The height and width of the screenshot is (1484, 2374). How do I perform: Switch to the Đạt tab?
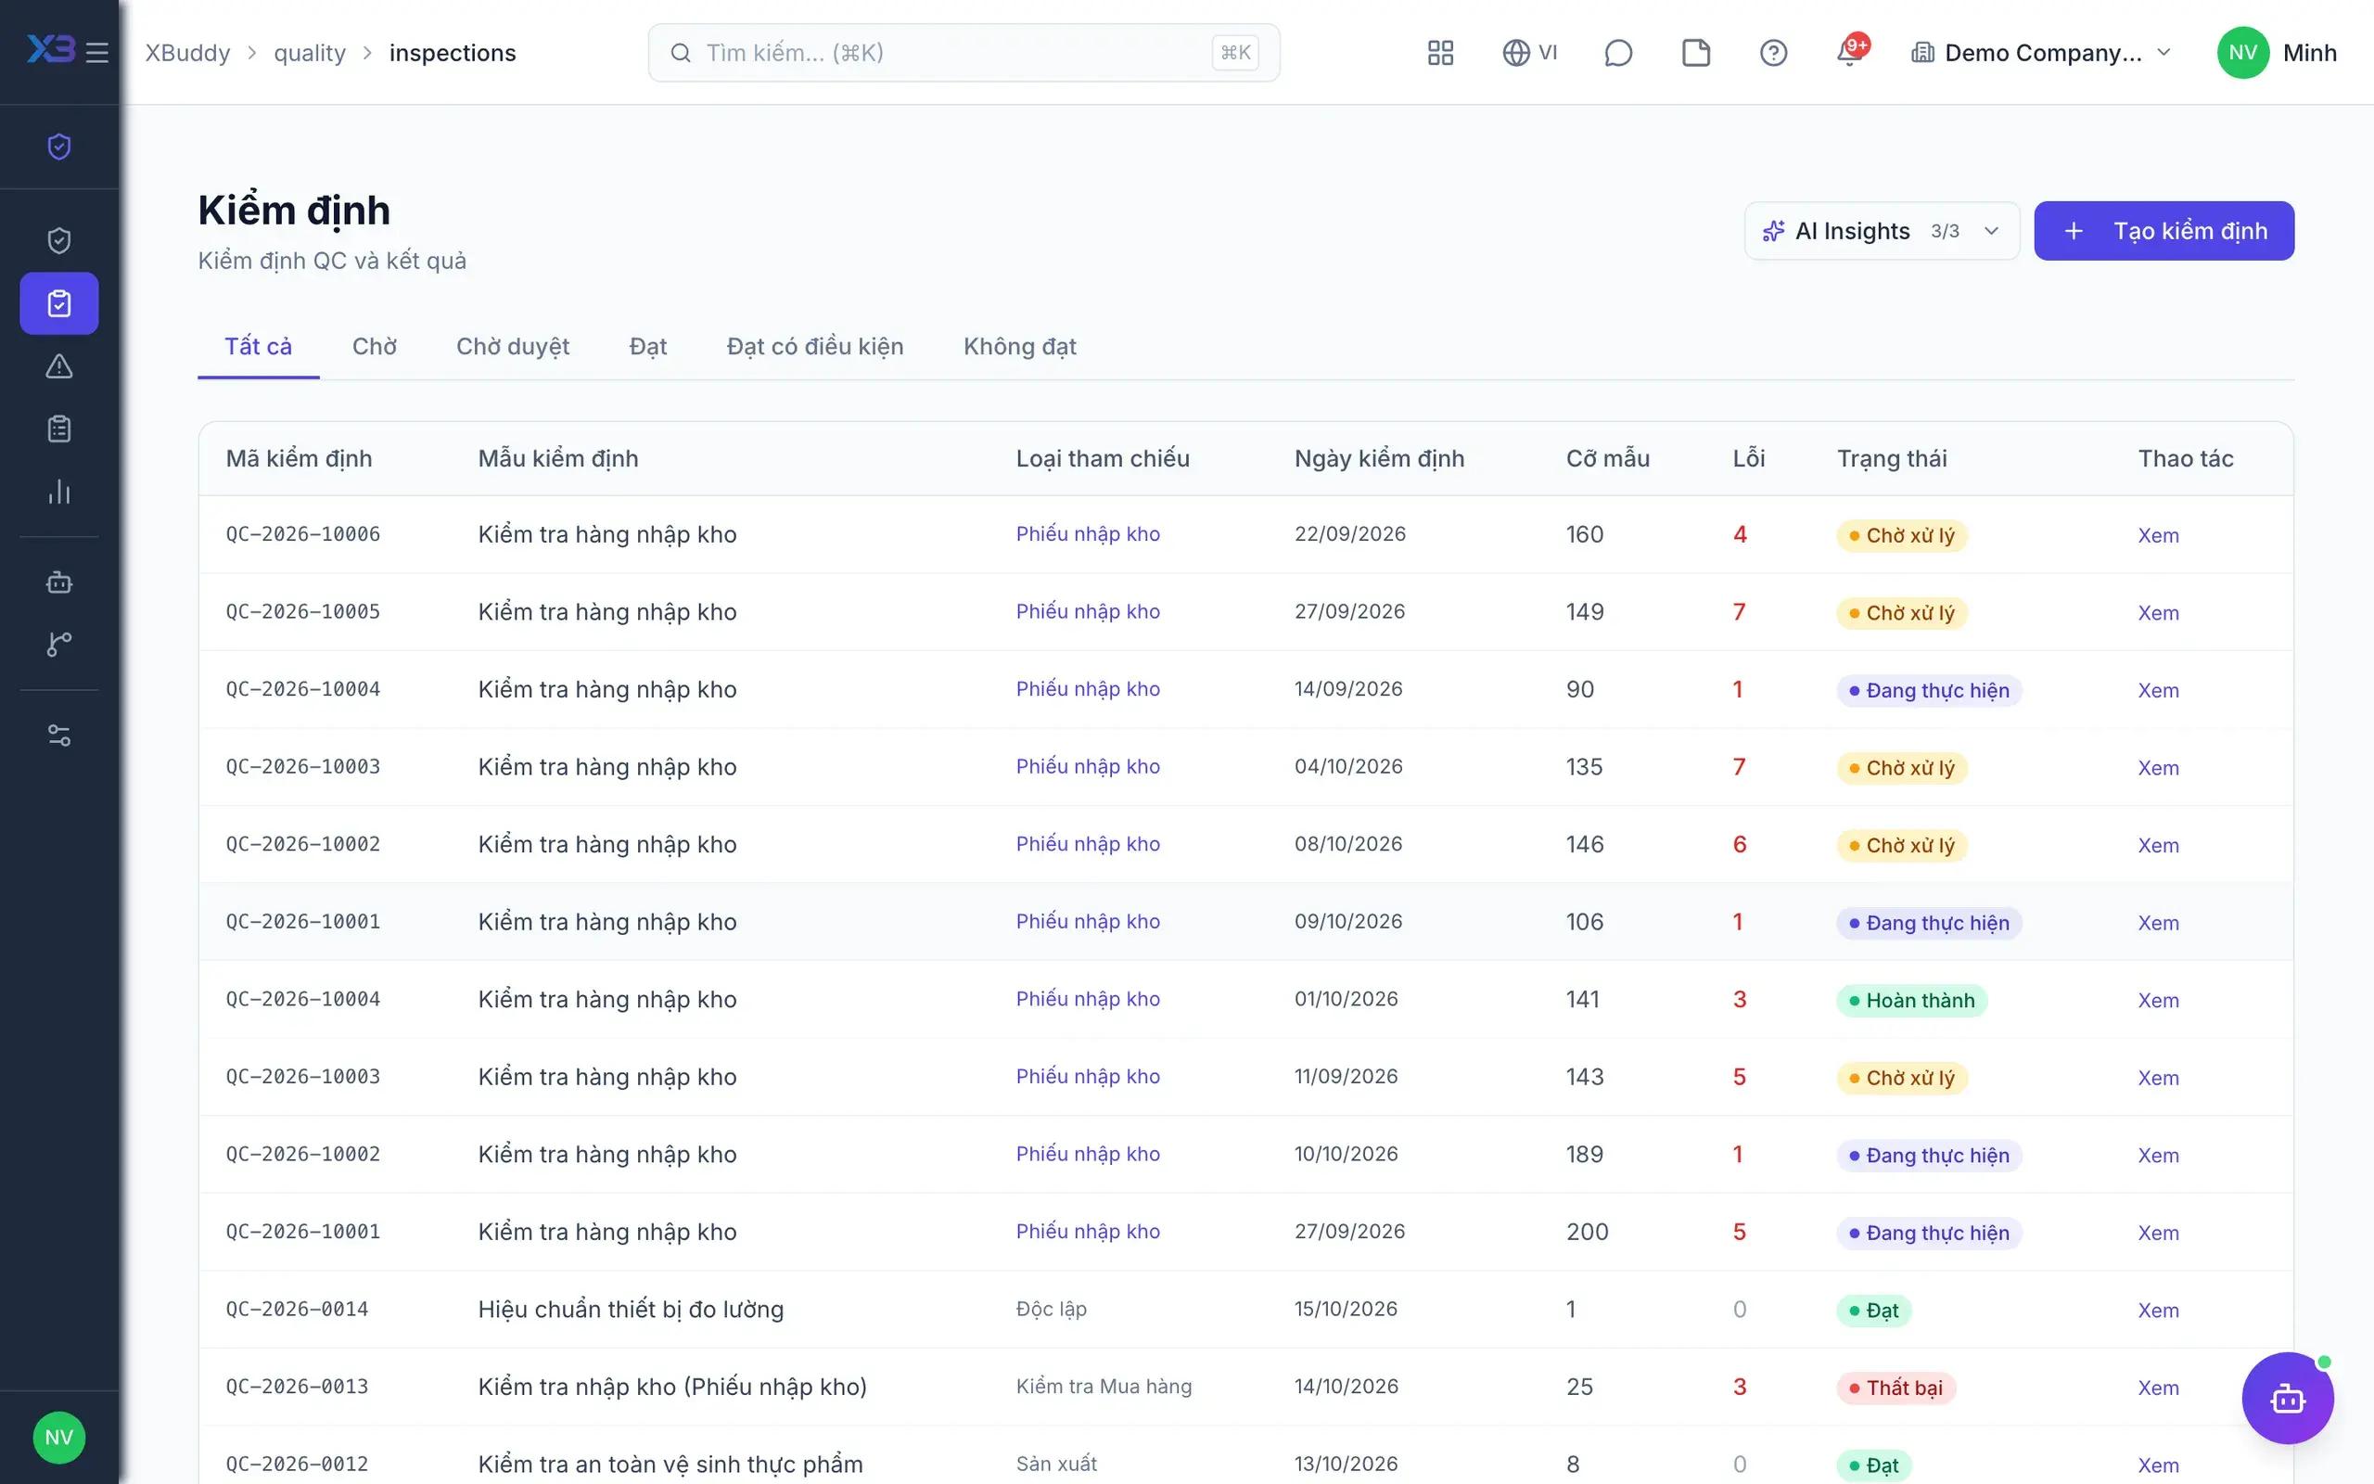click(647, 347)
